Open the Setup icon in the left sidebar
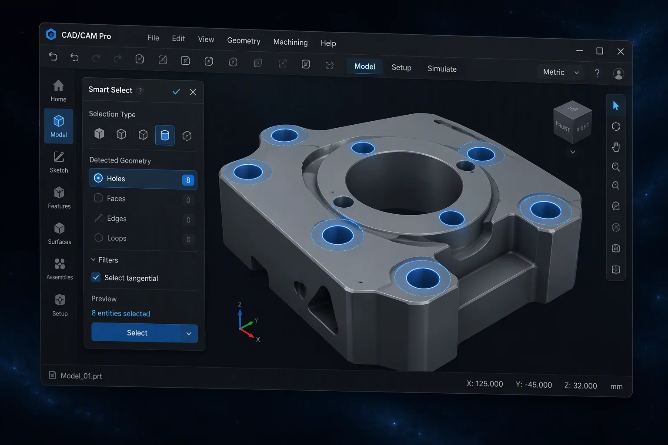 tap(60, 305)
